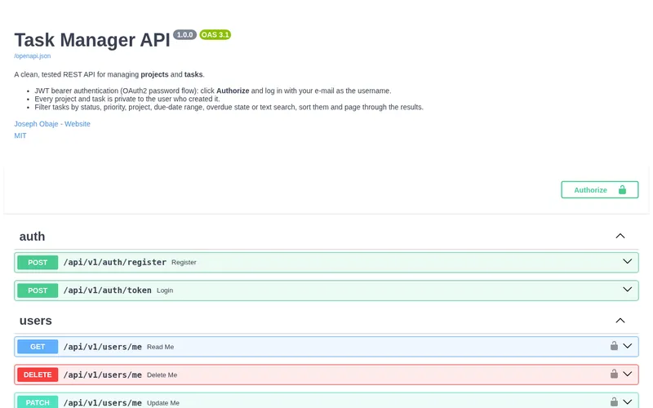Click the lock icon on DELETE users/me
Screen dimensions: 653x408
[614, 374]
